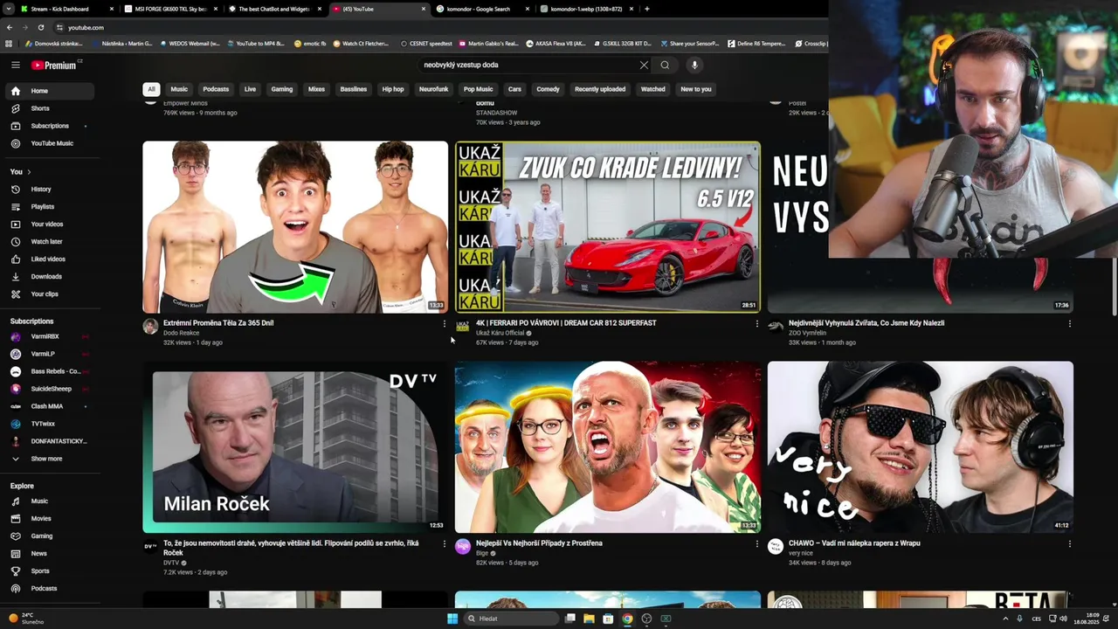Open the very nice channel link

tap(801, 553)
